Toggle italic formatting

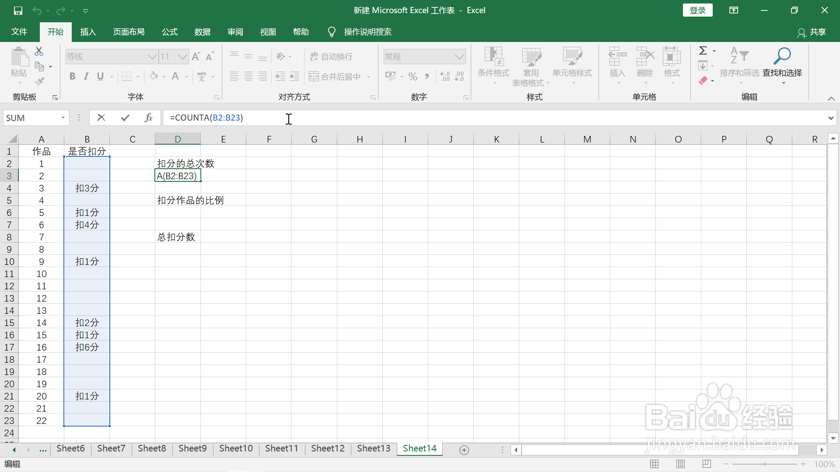[86, 76]
